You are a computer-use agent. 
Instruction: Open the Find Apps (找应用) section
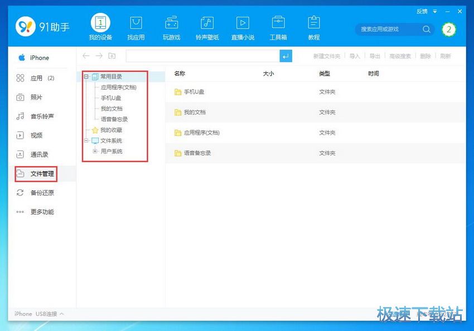click(x=136, y=28)
